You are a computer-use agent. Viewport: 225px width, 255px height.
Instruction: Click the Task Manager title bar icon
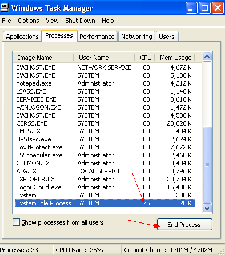tap(4, 8)
